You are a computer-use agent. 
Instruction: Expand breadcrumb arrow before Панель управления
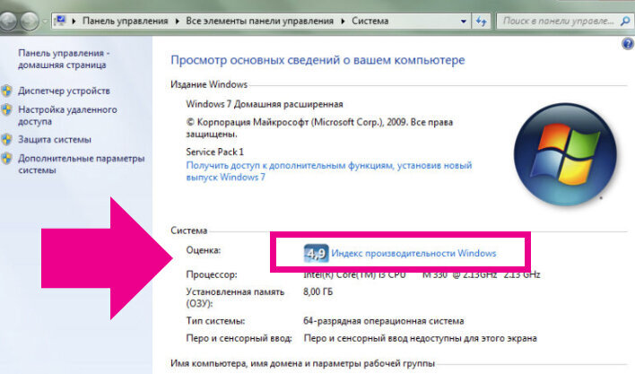click(x=74, y=21)
